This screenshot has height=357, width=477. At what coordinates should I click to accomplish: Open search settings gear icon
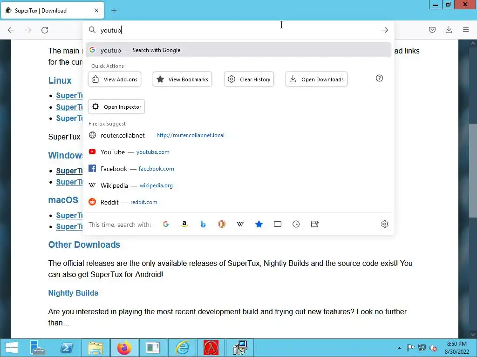384,224
